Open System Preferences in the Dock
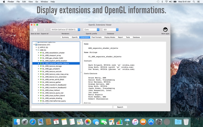The width and height of the screenshot is (203, 127). click(x=159, y=122)
